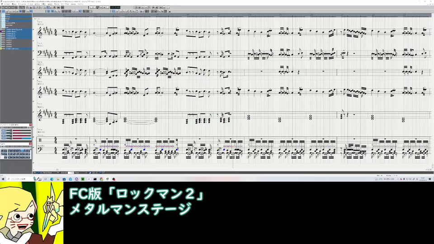Jump to measure 12 on the measure ruler
The image size is (434, 244).
[64, 14]
